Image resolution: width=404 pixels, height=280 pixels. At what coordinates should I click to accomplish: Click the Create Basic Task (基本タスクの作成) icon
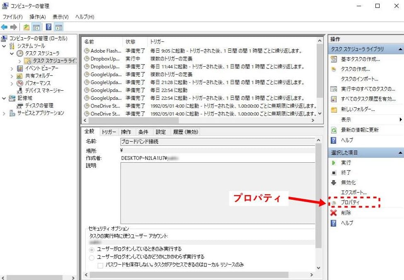pyautogui.click(x=334, y=59)
